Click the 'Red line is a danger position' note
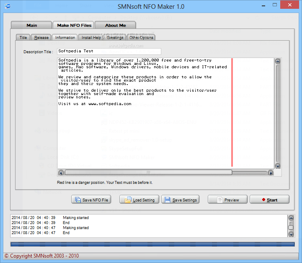This screenshot has width=302, height=263. pyautogui.click(x=105, y=182)
